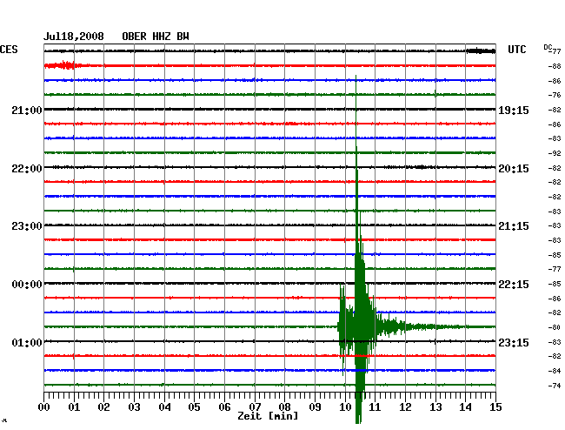Click the 23:15 UTC time label
Screen dimensions: 565x430
pyautogui.click(x=514, y=342)
